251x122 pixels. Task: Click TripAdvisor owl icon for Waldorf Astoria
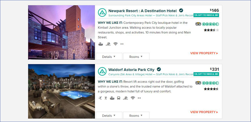198,83
